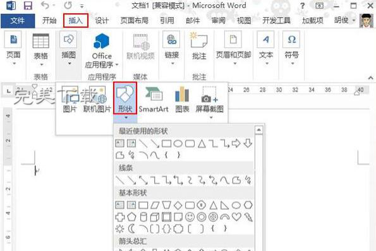Viewport: 376px width, 251px height.
Task: Select the lightning bolt shape
Action: pos(248,217)
